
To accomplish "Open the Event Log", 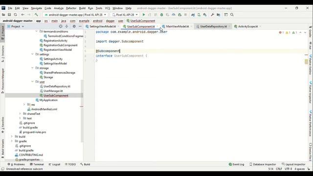I will pyautogui.click(x=236, y=164).
